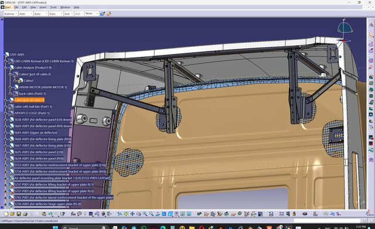The height and width of the screenshot is (229, 375).
Task: Open the Tools menu
Action: [53, 7]
